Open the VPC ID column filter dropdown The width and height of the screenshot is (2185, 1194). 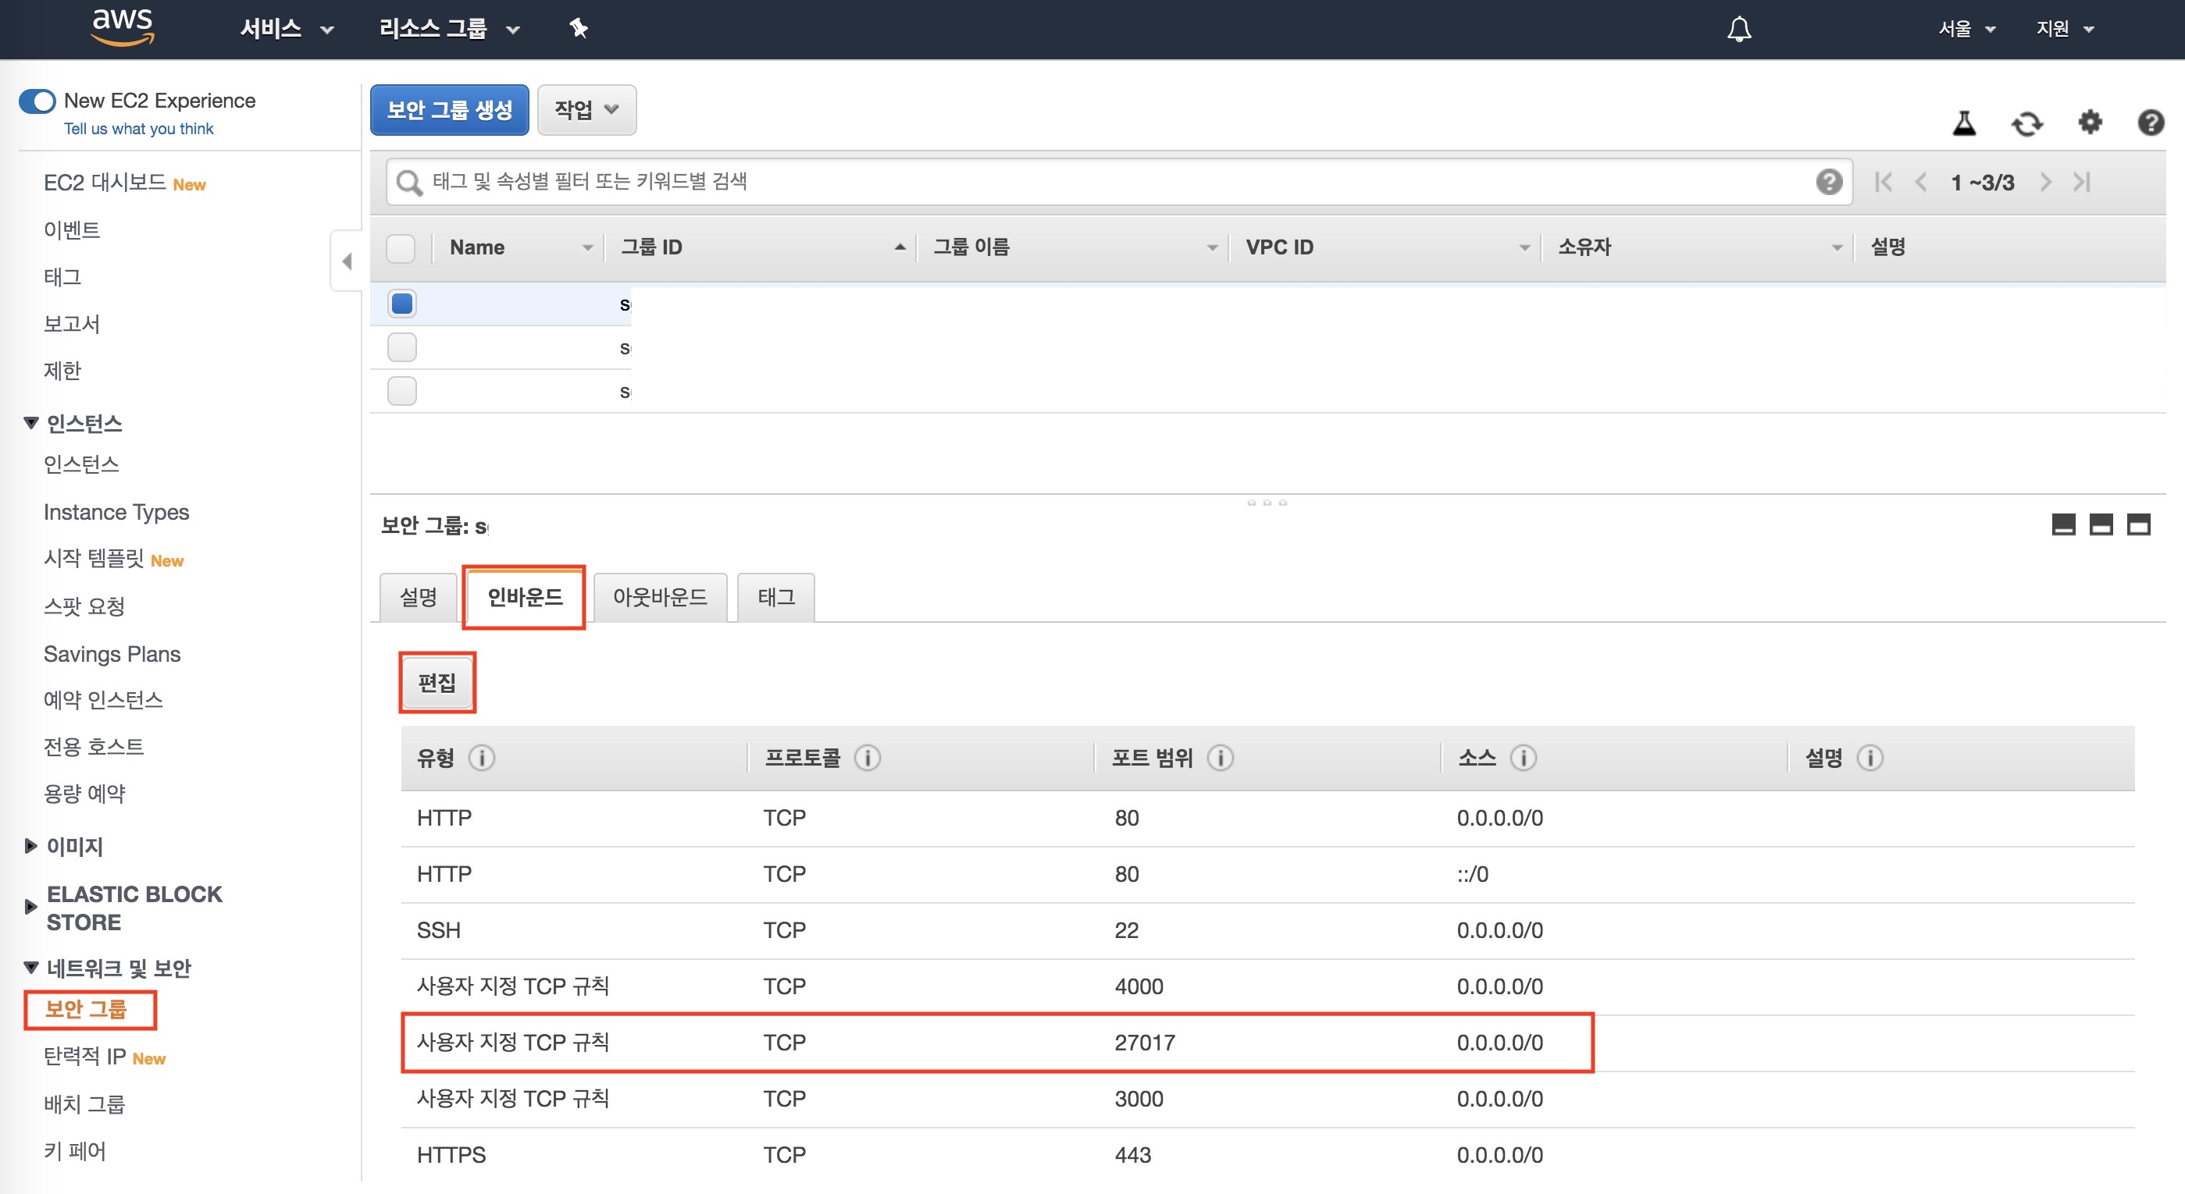tap(1524, 247)
